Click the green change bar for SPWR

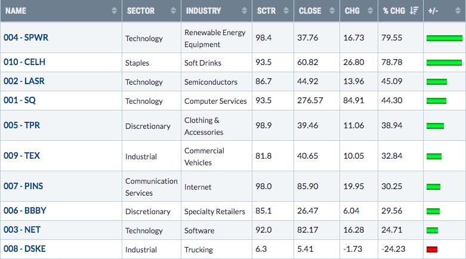click(x=445, y=38)
